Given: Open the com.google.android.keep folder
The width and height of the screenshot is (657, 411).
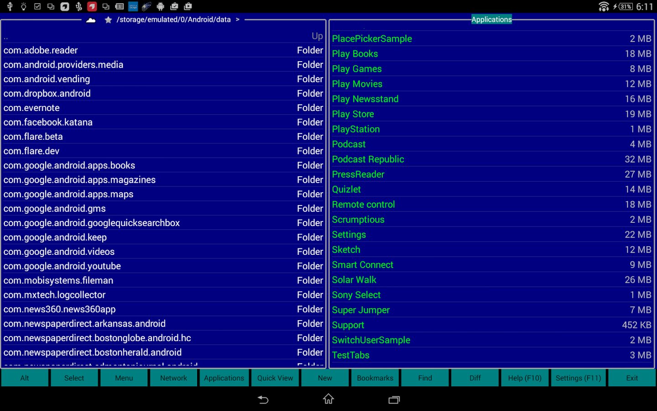Looking at the screenshot, I should coord(163,237).
